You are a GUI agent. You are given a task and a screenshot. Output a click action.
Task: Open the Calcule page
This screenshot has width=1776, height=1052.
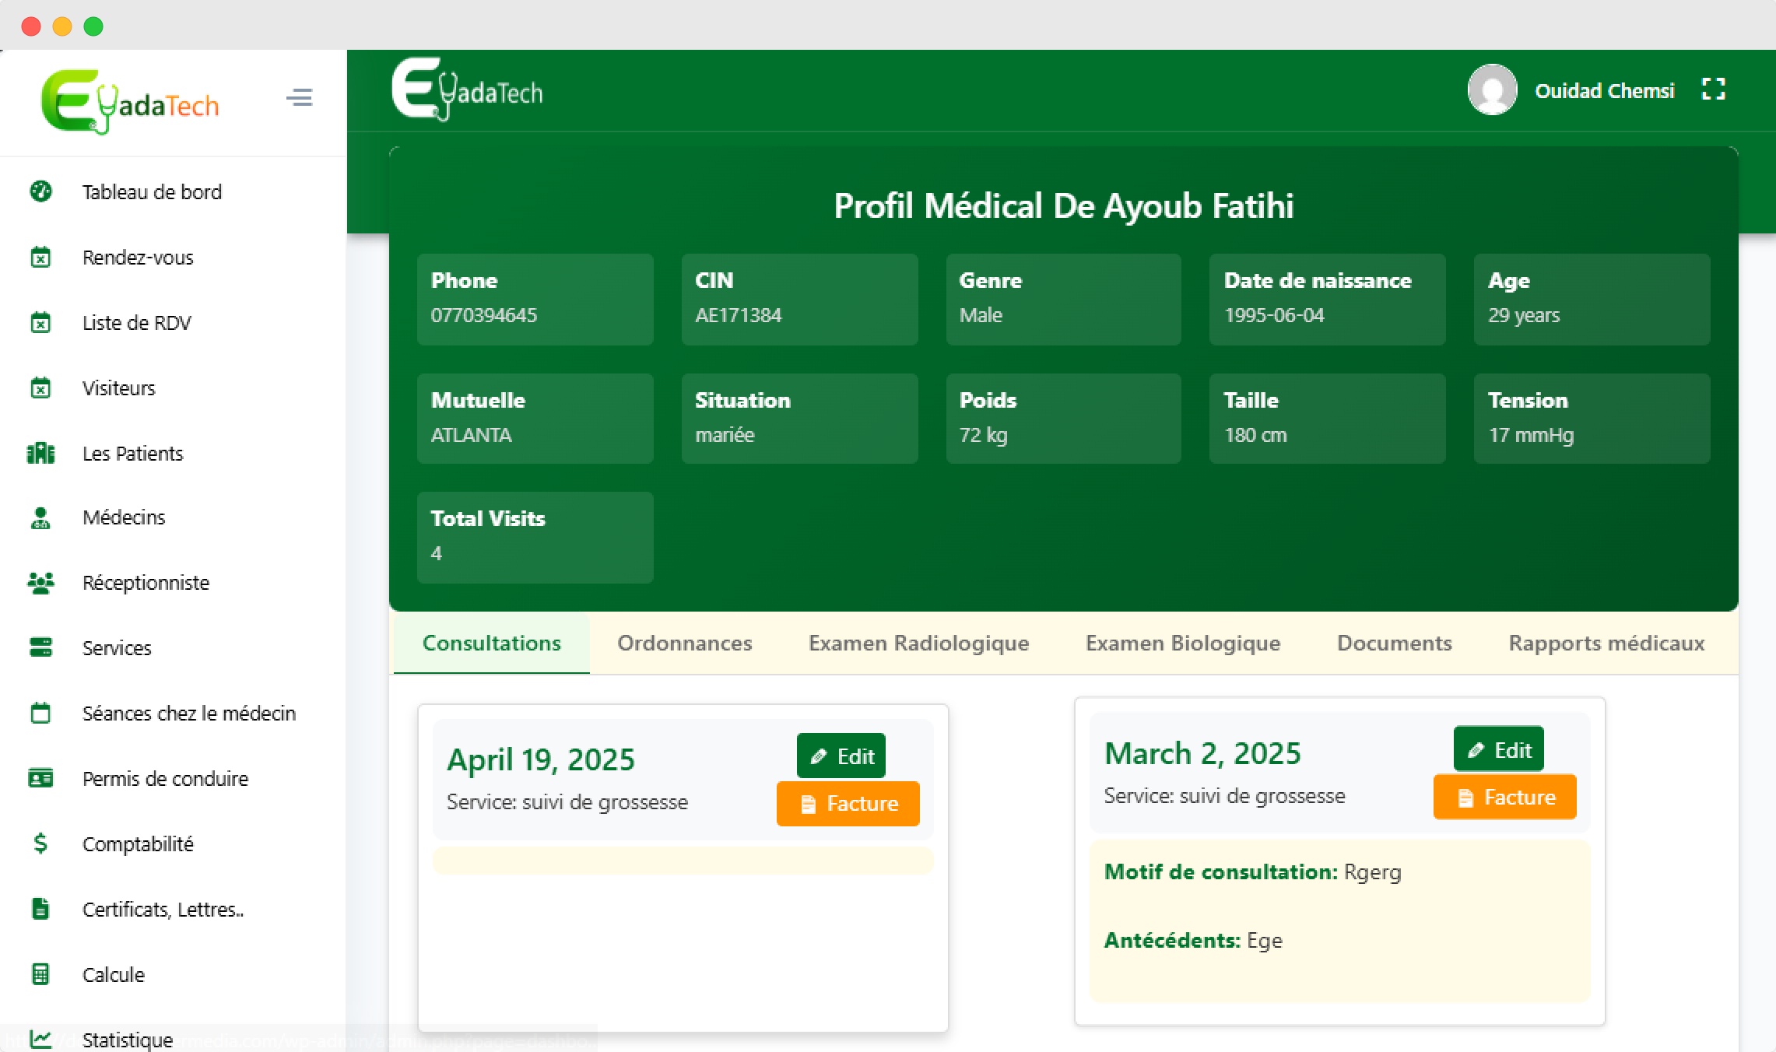[x=114, y=975]
